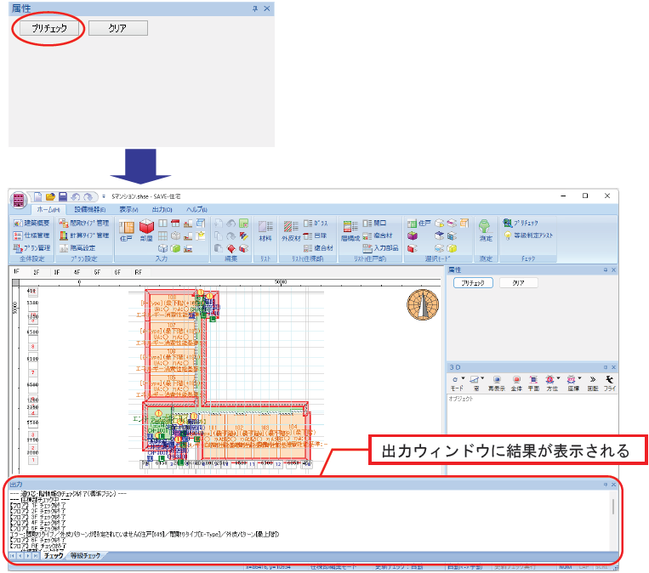Expand the モード dropdown arrow in 3D panel

464,378
